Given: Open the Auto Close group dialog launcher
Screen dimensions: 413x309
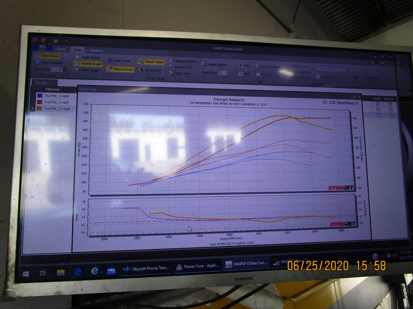Looking at the screenshot, I should coord(67,76).
